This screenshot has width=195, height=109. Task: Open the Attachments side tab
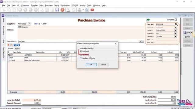[x=4, y=31]
